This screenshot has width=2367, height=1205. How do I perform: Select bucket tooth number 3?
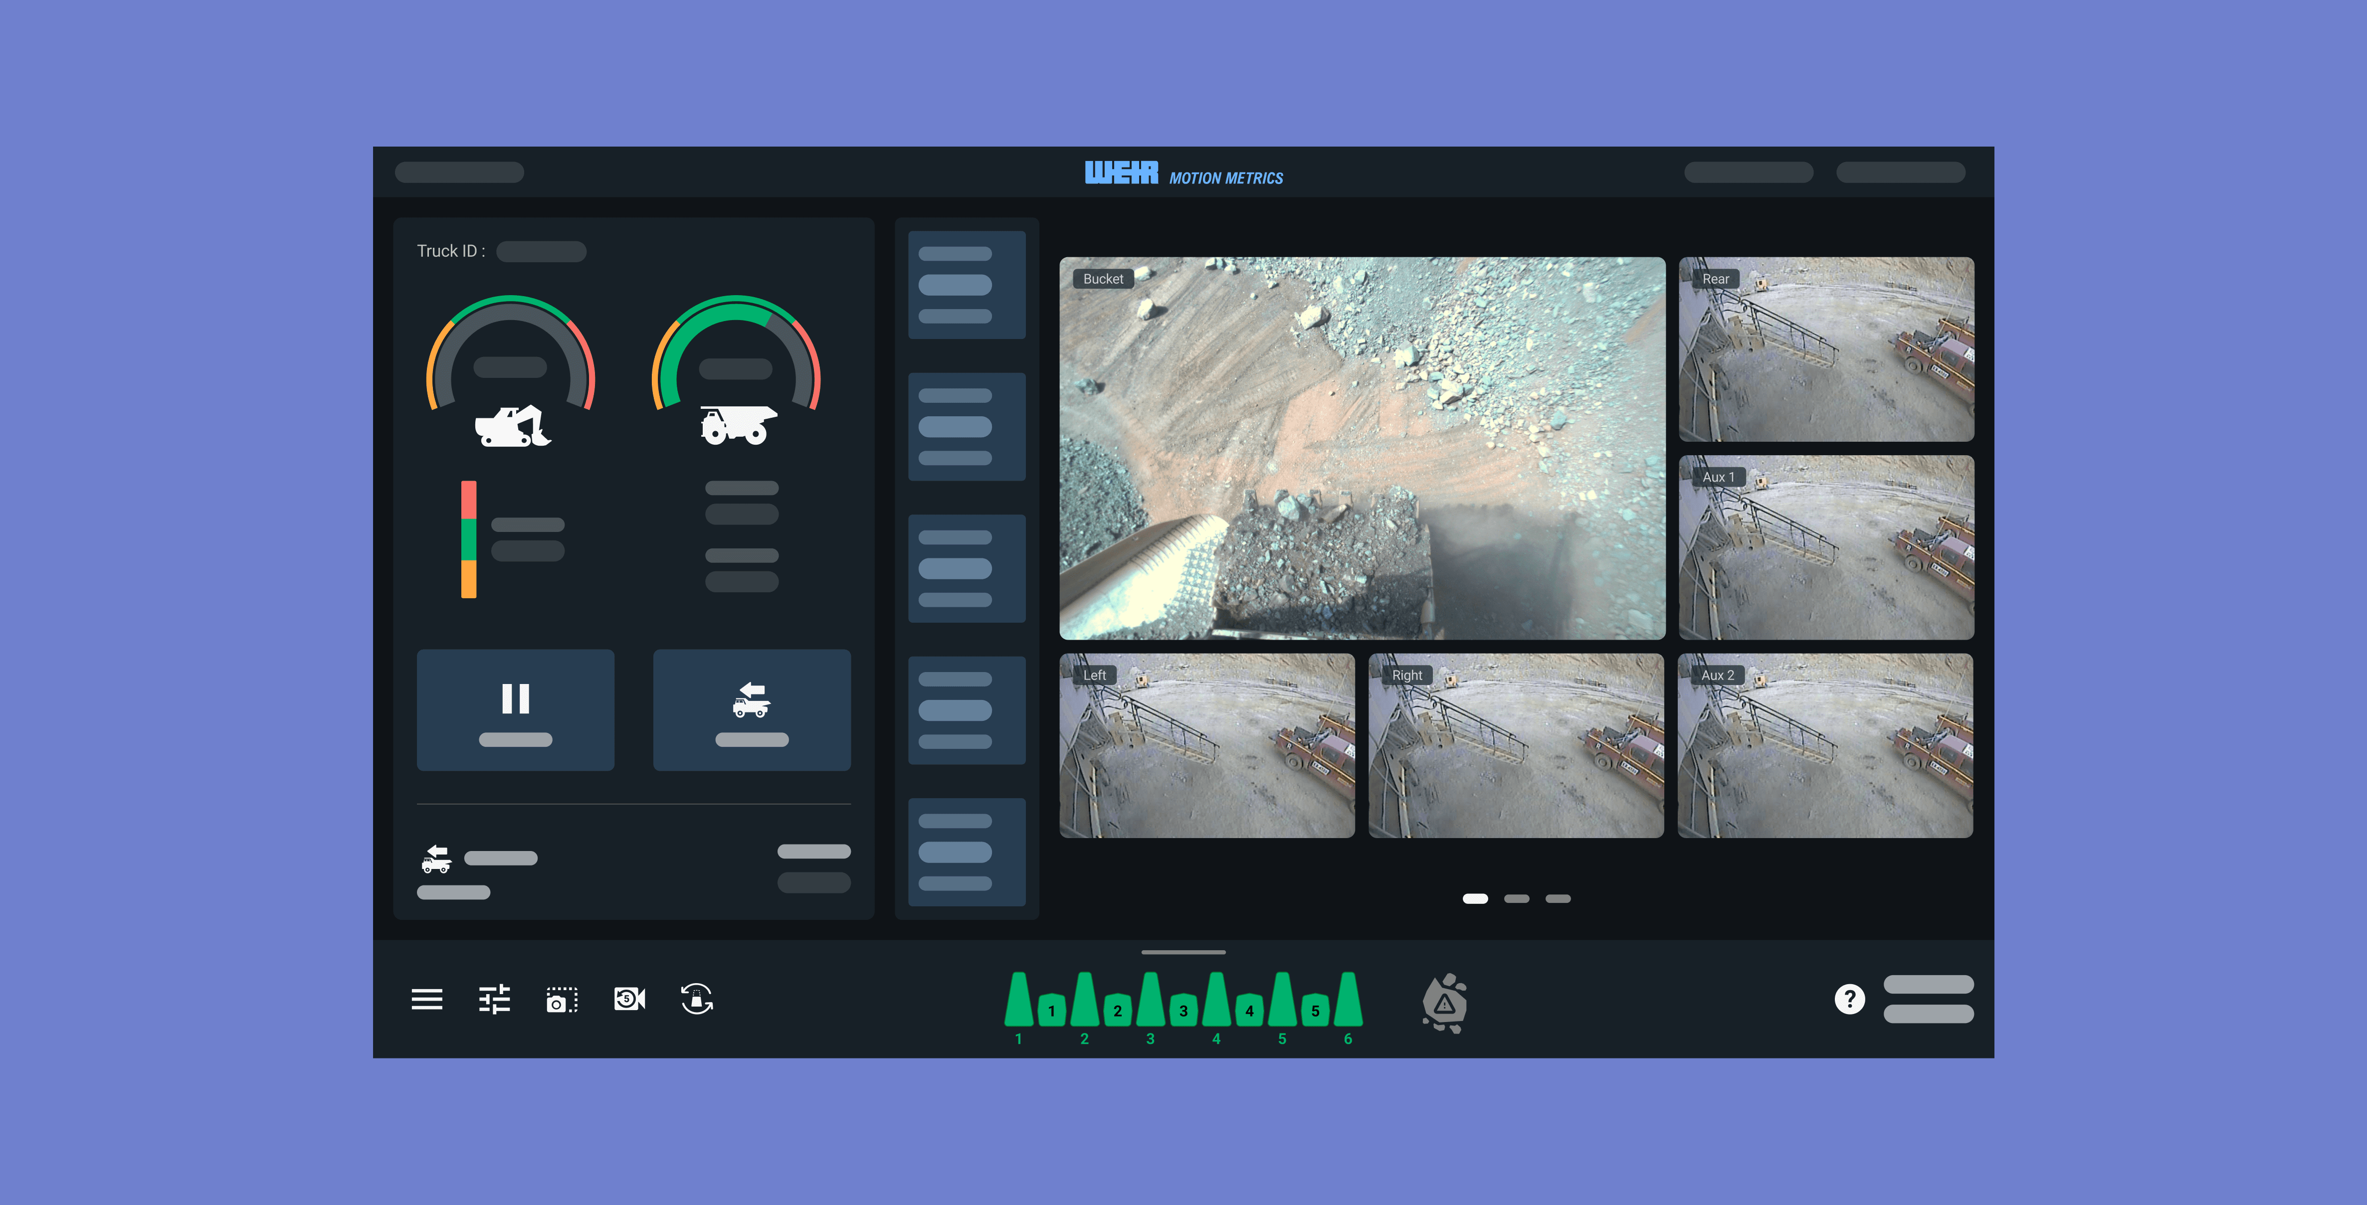(1151, 1000)
